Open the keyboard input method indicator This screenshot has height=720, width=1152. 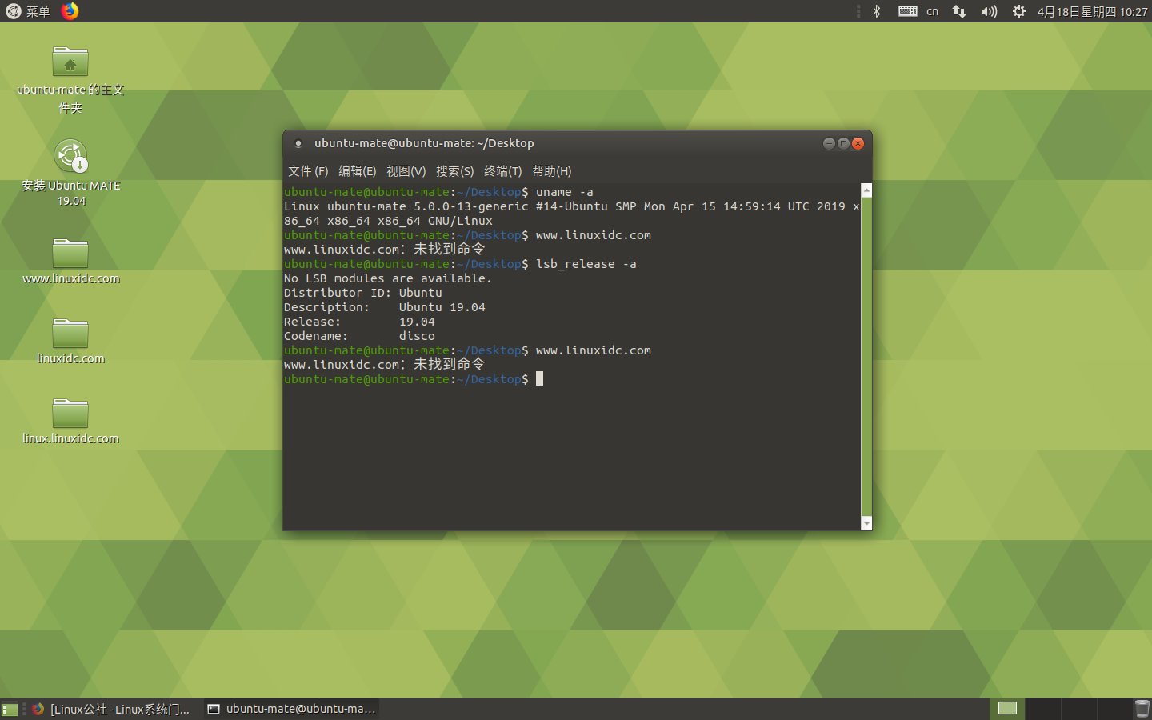(x=907, y=11)
